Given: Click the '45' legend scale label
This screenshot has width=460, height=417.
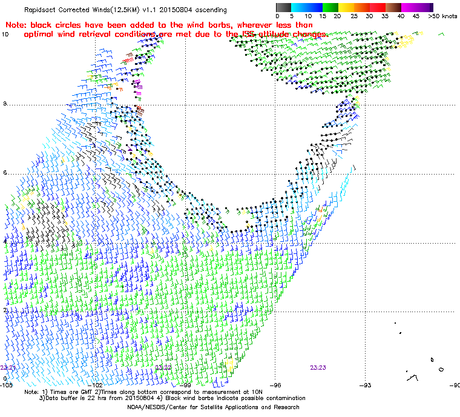Looking at the screenshot, I should pyautogui.click(x=416, y=16).
